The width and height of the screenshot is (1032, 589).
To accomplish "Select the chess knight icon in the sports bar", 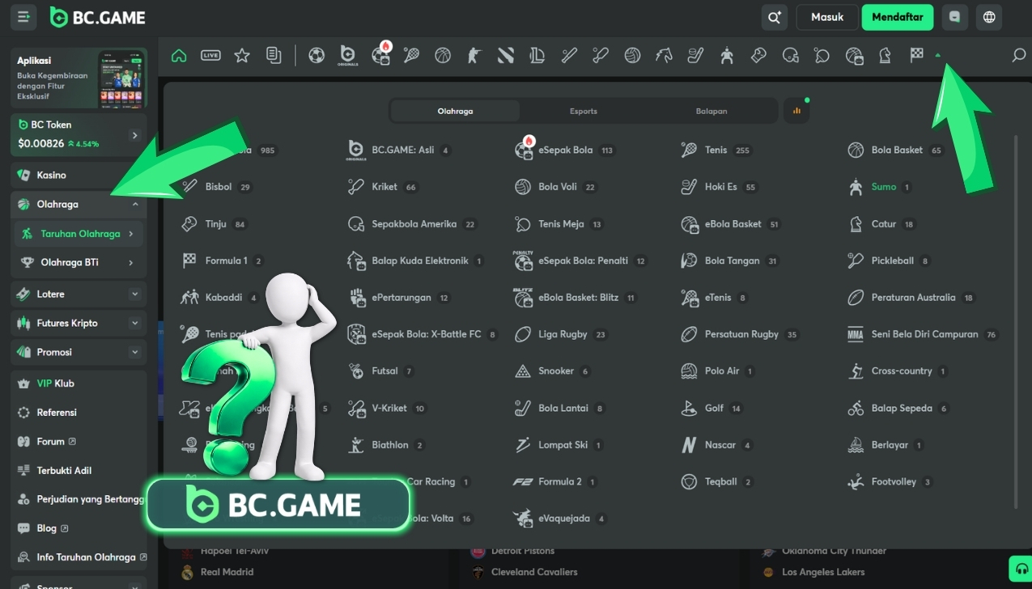I will coord(885,56).
